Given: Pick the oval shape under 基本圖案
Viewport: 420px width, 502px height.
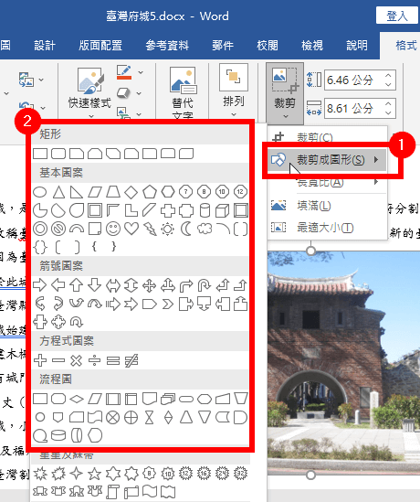Looking at the screenshot, I should tap(40, 192).
